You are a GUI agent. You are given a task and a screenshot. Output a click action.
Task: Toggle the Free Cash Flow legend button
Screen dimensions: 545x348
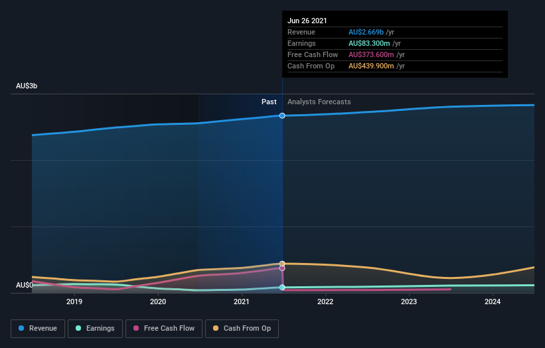(164, 329)
